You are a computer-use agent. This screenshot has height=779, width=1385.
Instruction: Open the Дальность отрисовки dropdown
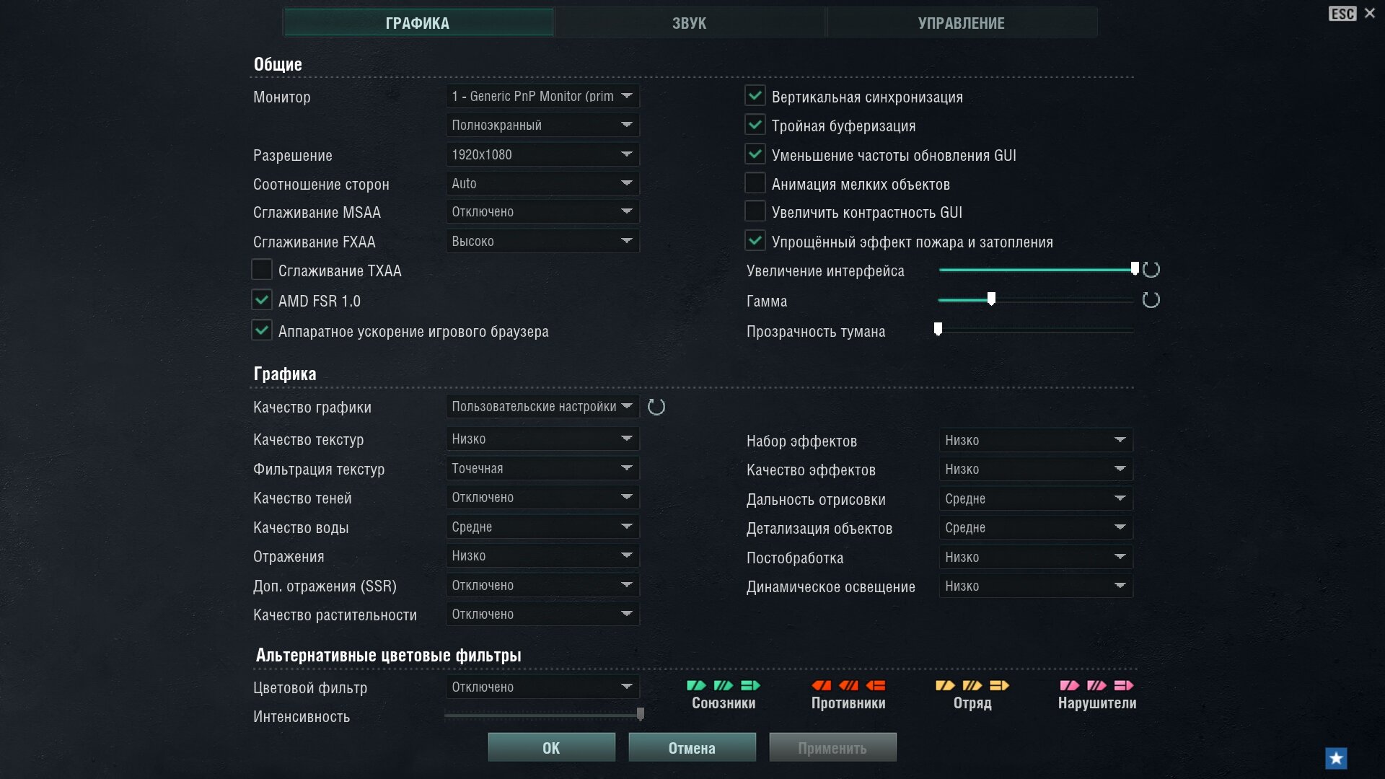click(1036, 498)
